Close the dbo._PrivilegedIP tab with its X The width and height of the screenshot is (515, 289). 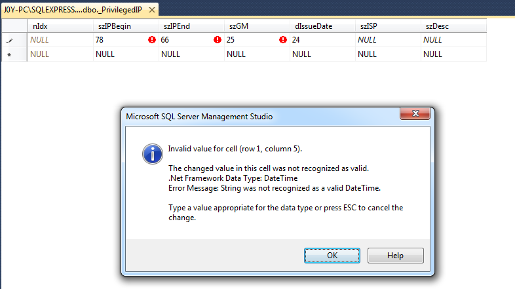click(152, 10)
